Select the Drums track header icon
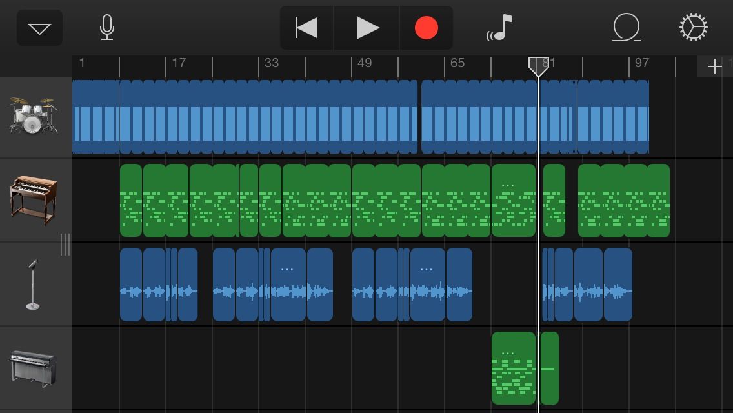Screen dimensions: 733x413 pos(33,116)
